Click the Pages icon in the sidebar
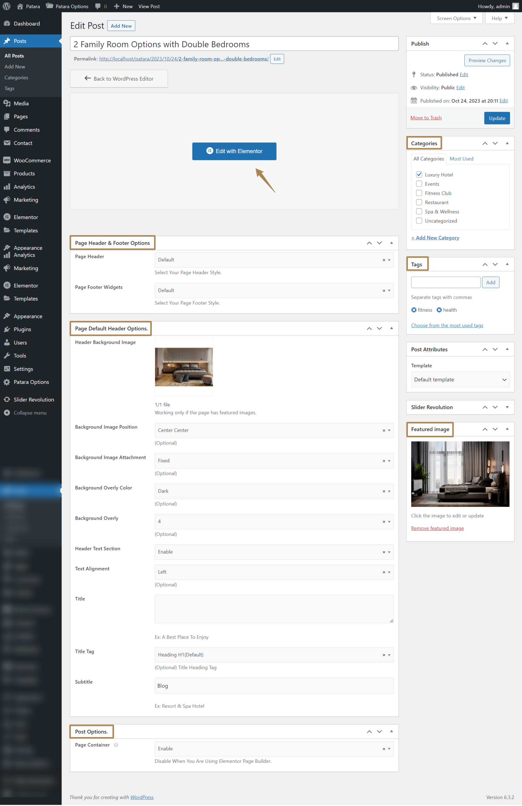This screenshot has width=522, height=806. pyautogui.click(x=7, y=116)
